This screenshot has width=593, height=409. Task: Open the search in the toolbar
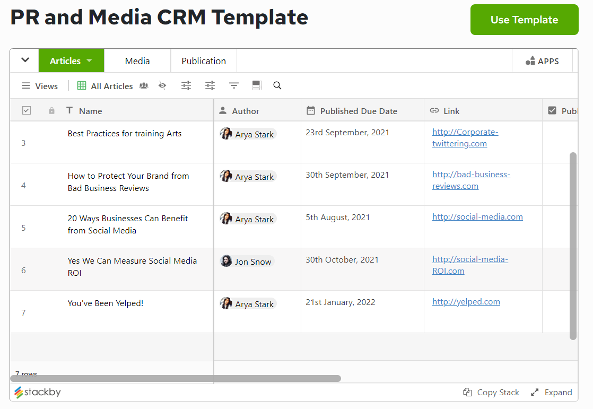[277, 85]
